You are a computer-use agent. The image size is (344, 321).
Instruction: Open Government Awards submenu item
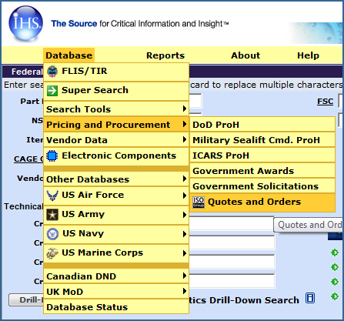click(262, 171)
